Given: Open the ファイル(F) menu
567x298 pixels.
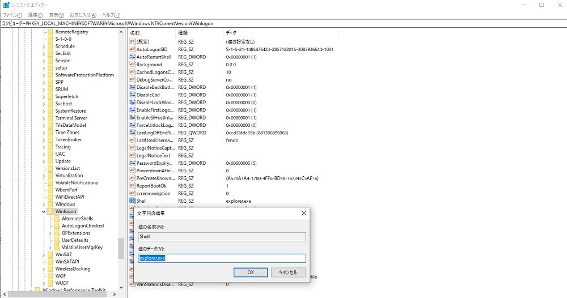Looking at the screenshot, I should 12,15.
